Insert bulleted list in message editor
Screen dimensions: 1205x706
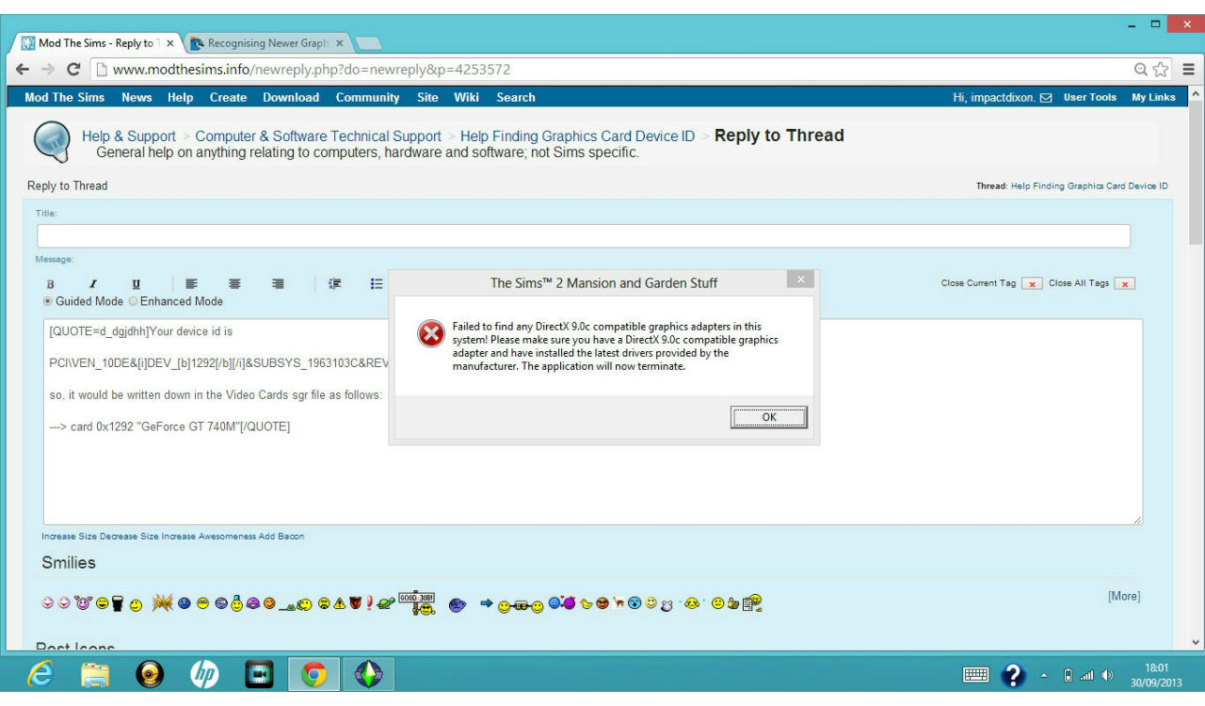coord(377,283)
